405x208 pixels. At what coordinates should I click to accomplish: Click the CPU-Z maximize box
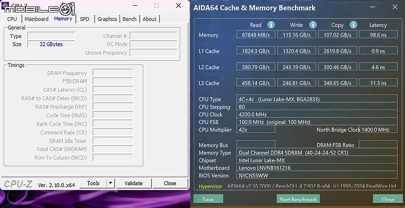156,5
